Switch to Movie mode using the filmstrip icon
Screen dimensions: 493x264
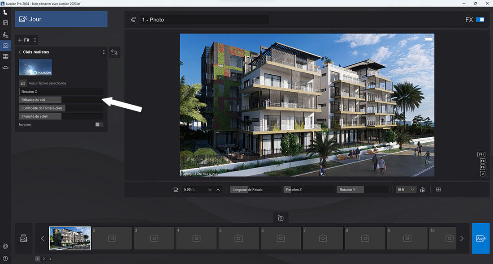[5, 56]
